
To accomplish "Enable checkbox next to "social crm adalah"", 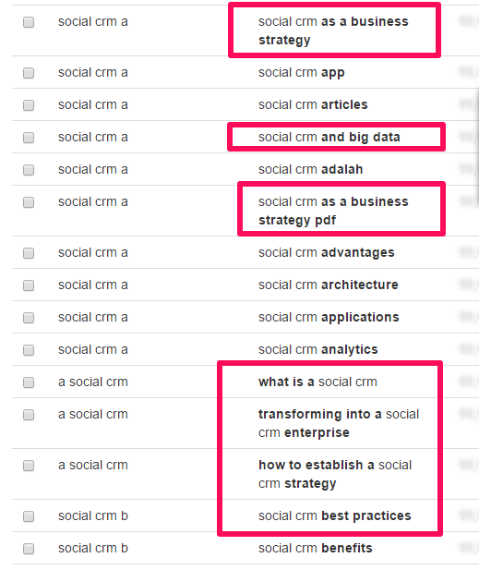I will pyautogui.click(x=29, y=170).
